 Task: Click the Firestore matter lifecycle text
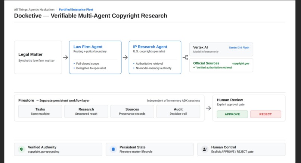(136, 152)
